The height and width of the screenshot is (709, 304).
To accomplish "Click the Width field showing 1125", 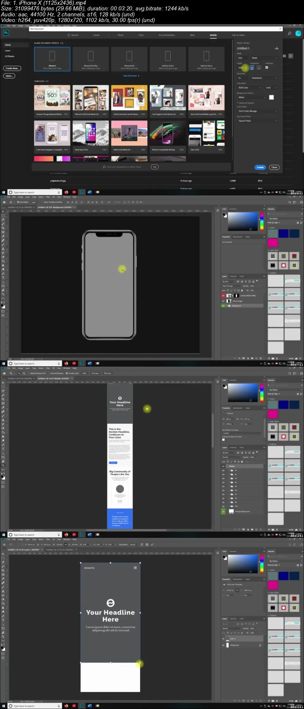I will 243,58.
